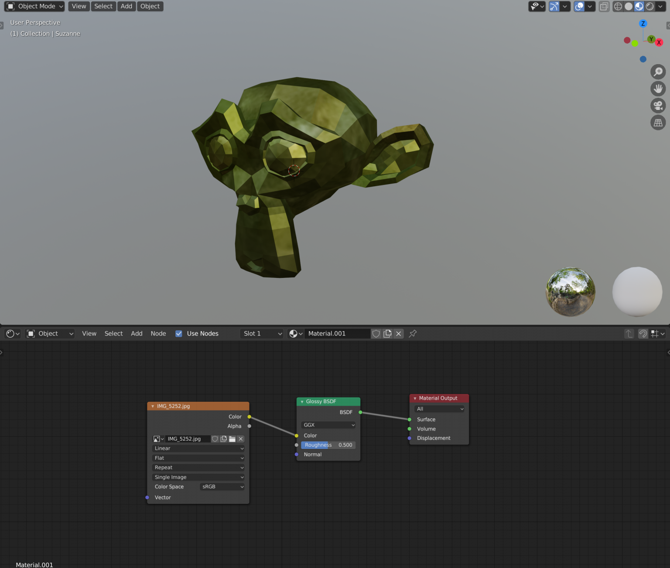
Task: Open the Object Mode selector
Action: click(34, 6)
